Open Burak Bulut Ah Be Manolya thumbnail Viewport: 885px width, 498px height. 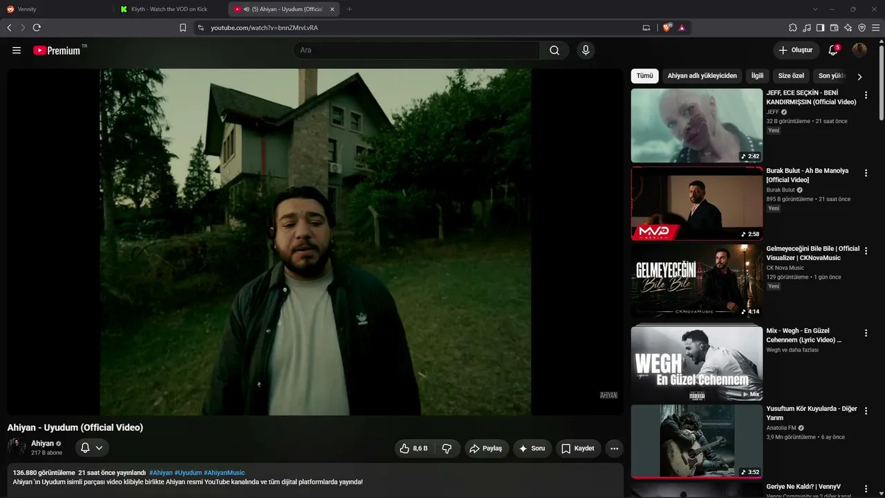tap(697, 203)
